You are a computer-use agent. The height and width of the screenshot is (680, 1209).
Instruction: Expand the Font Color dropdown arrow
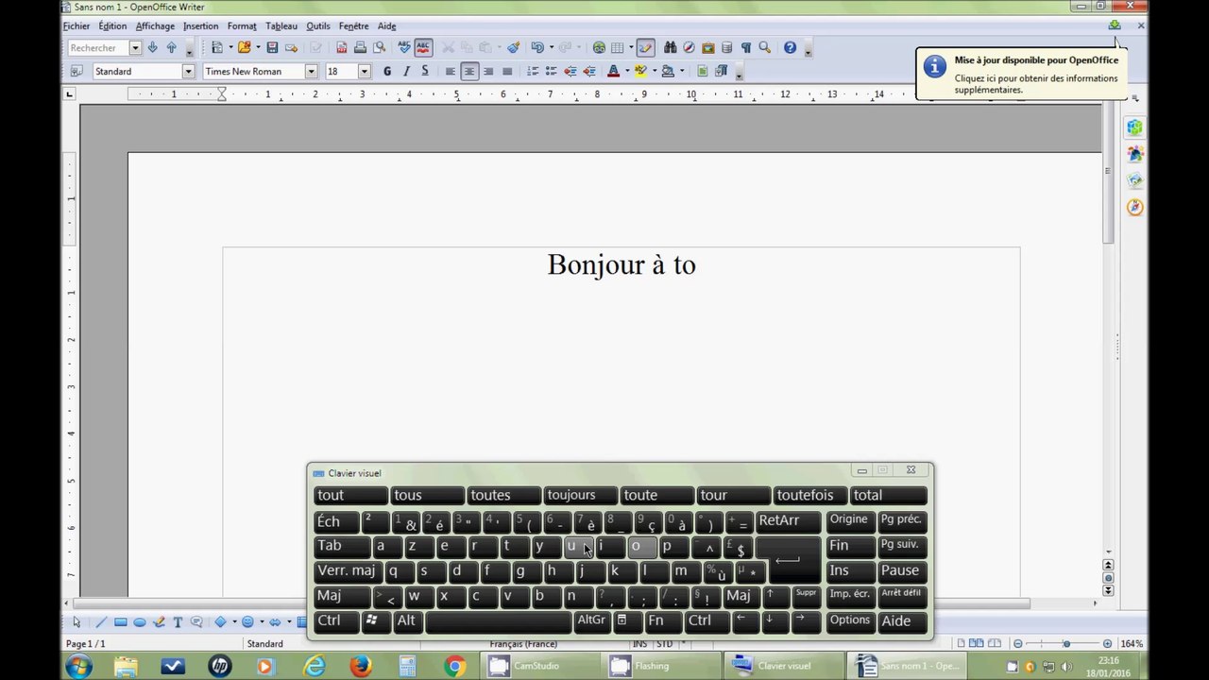(626, 71)
